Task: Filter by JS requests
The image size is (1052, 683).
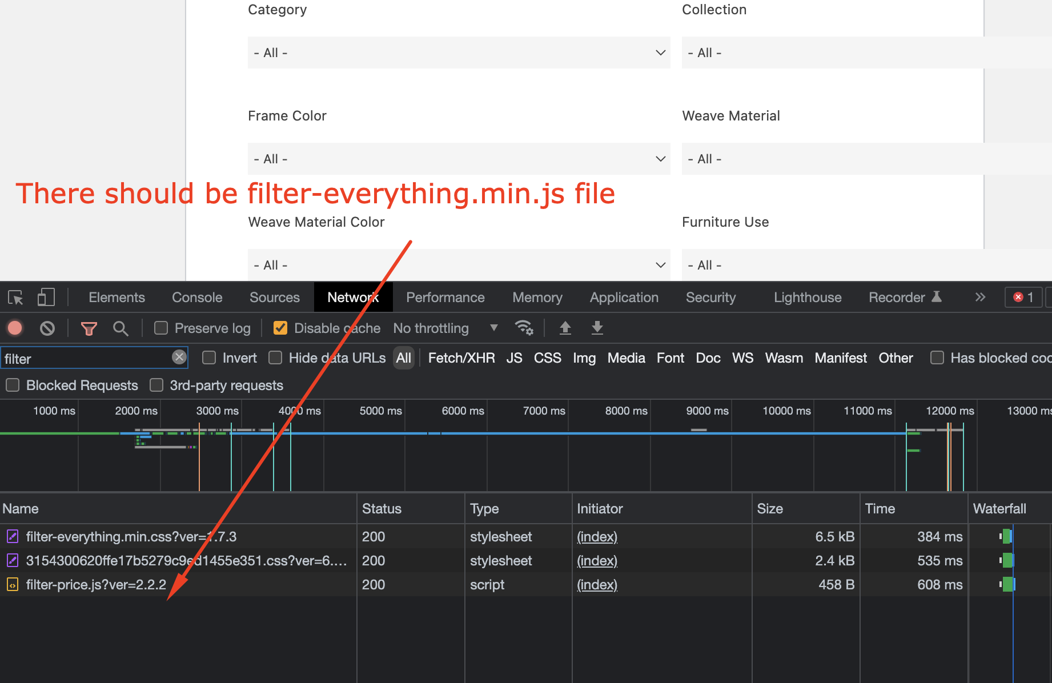Action: pyautogui.click(x=514, y=358)
